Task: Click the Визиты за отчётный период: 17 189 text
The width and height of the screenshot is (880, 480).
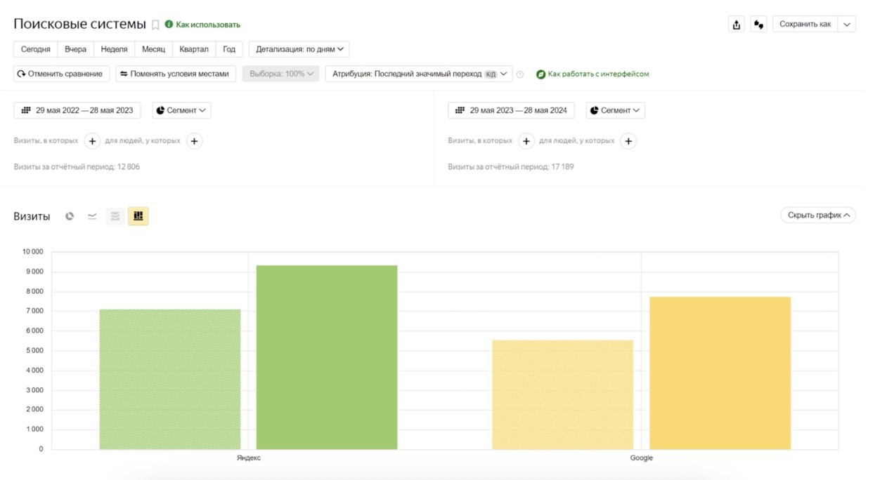Action: tap(511, 167)
